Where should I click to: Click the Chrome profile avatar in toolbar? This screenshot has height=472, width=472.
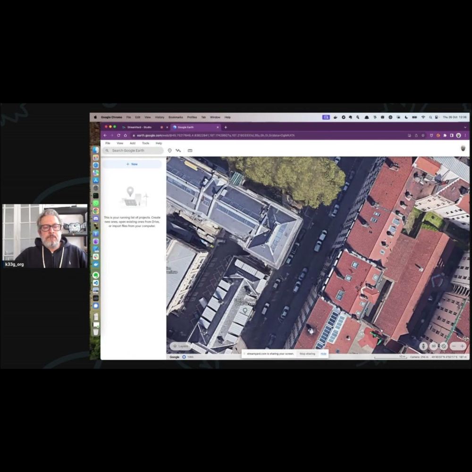tap(458, 135)
